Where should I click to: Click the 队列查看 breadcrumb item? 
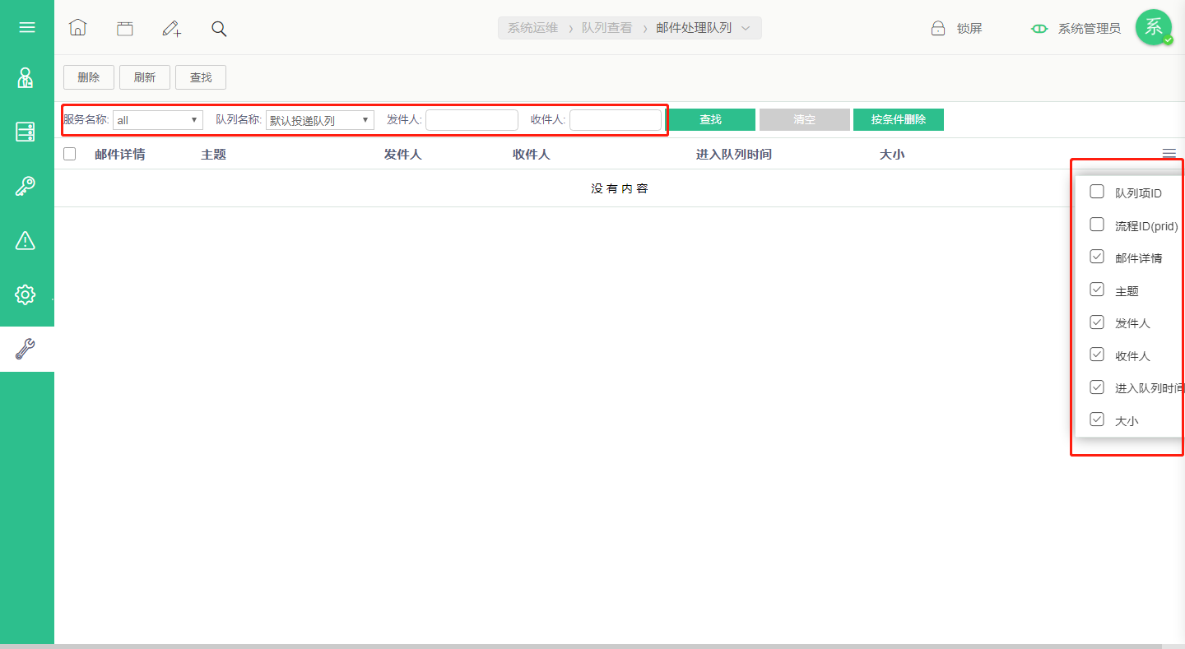point(607,28)
